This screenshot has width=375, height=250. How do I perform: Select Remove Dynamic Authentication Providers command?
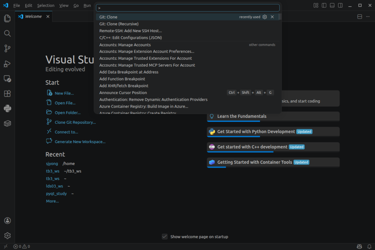click(x=188, y=100)
